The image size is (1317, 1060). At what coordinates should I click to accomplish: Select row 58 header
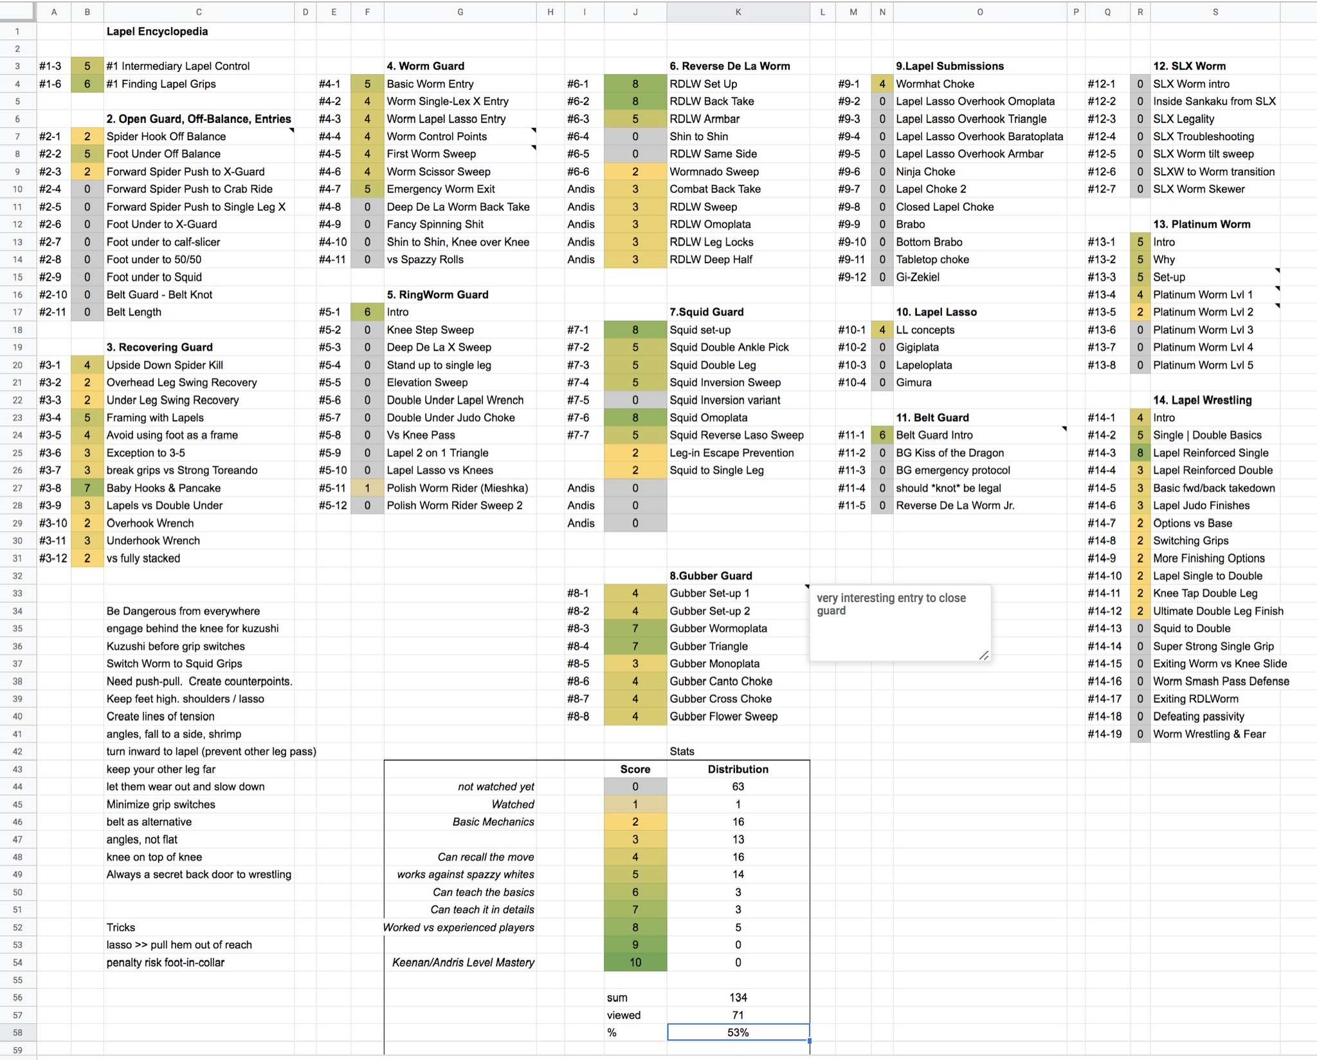click(17, 1032)
